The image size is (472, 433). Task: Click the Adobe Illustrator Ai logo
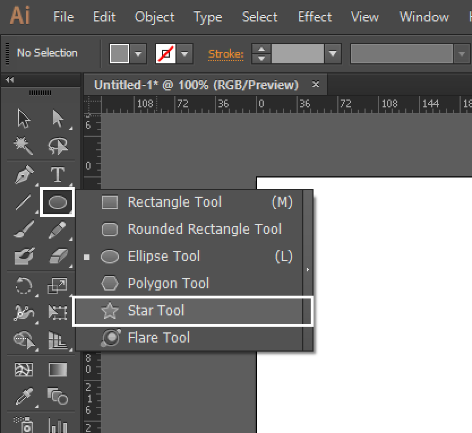(20, 16)
